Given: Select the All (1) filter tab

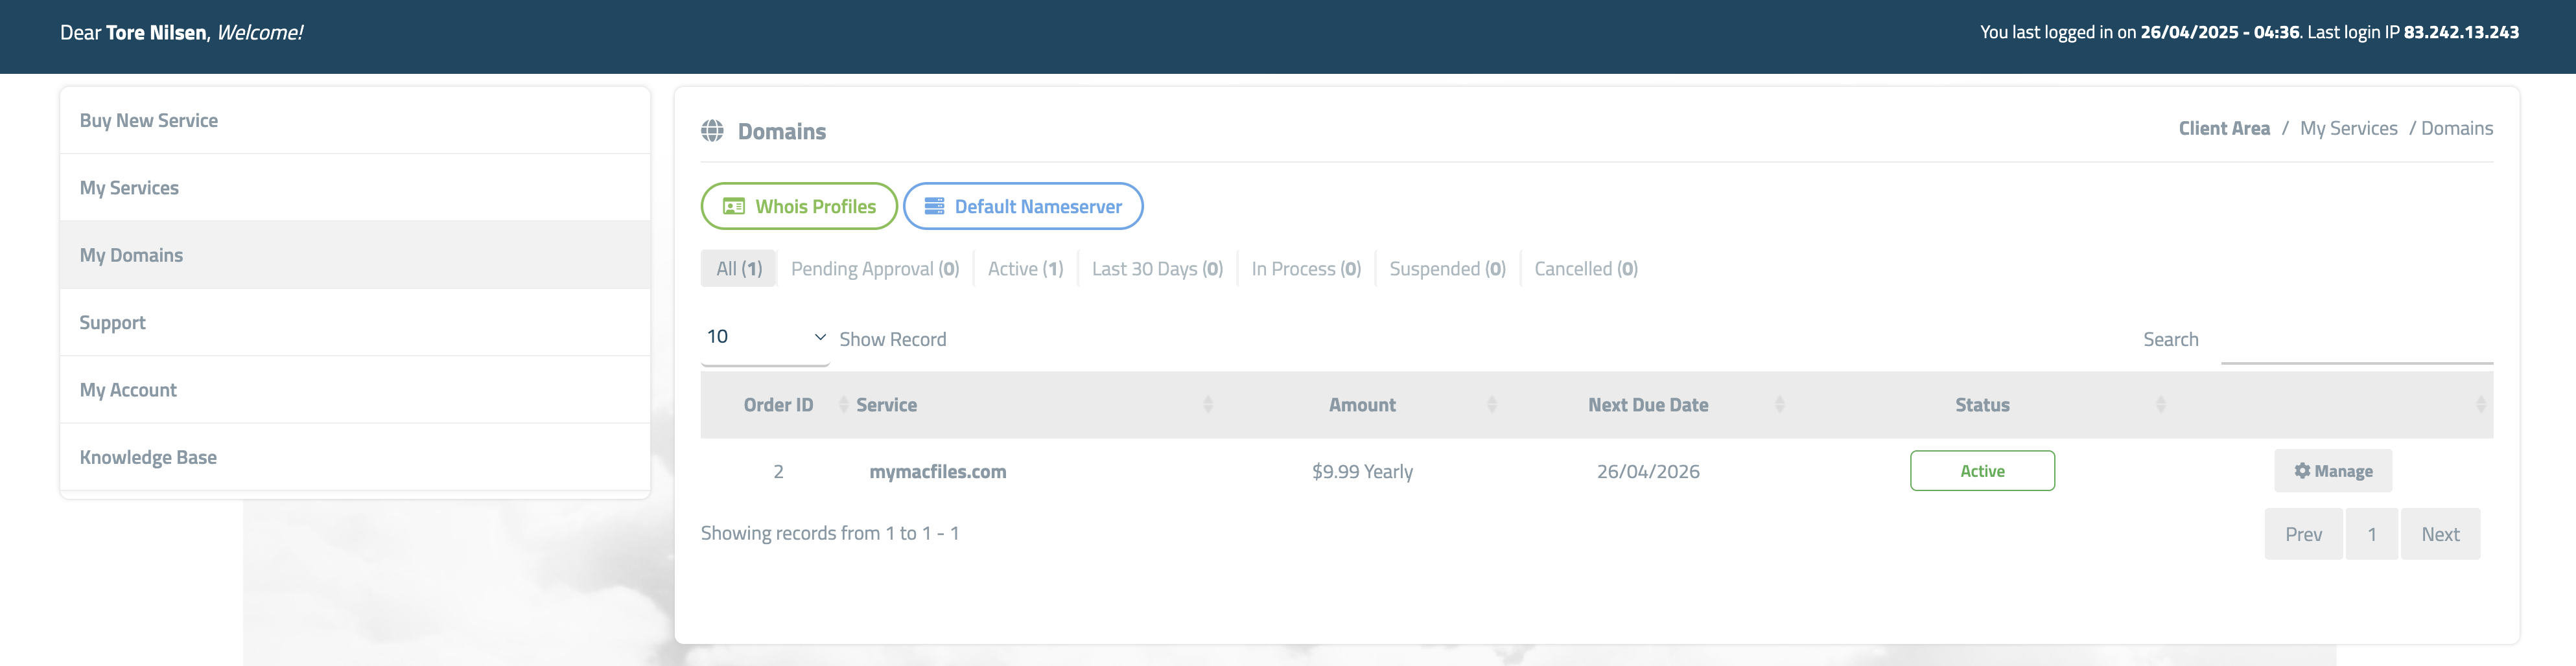Looking at the screenshot, I should pos(739,269).
